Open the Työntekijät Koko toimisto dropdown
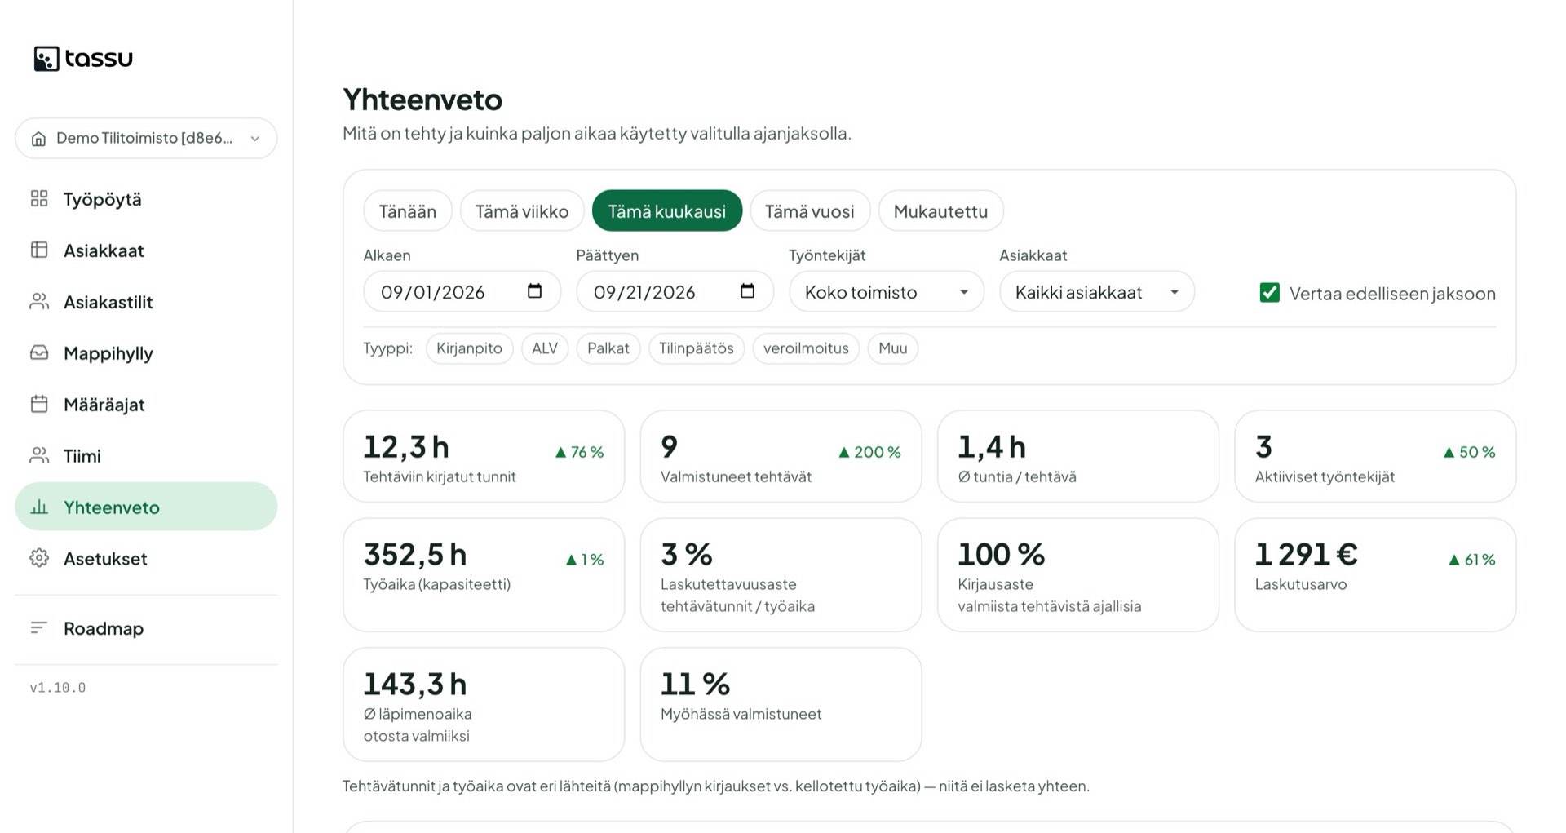 (887, 292)
